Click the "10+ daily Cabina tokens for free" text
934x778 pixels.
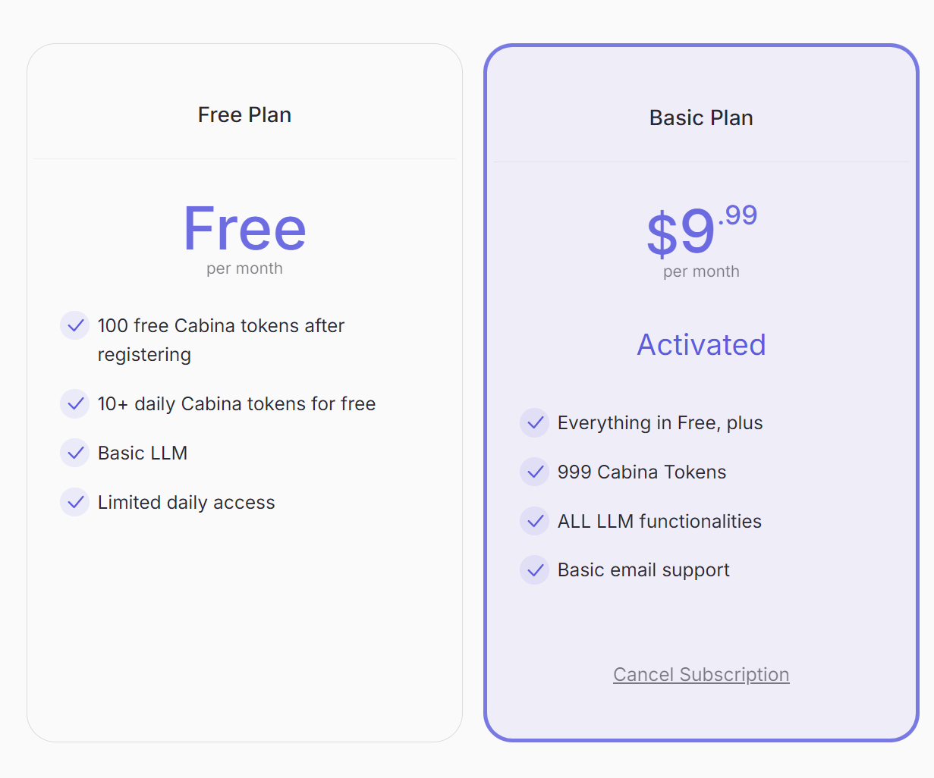click(x=237, y=403)
